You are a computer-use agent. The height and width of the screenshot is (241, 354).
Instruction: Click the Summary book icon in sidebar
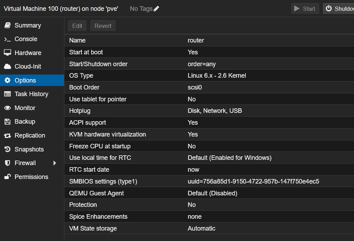point(7,25)
